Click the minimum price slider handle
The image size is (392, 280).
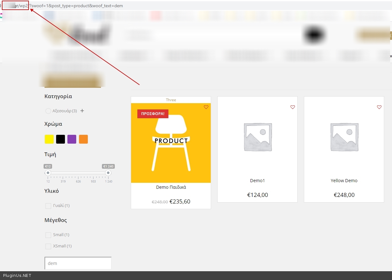click(48, 173)
